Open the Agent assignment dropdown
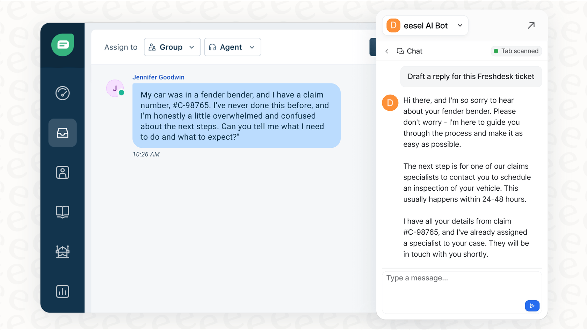587x330 pixels. click(232, 47)
